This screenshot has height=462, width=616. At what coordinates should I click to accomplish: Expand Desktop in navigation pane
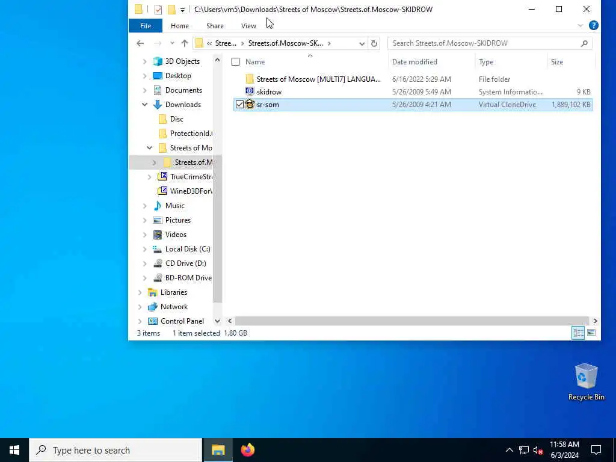pyautogui.click(x=144, y=76)
